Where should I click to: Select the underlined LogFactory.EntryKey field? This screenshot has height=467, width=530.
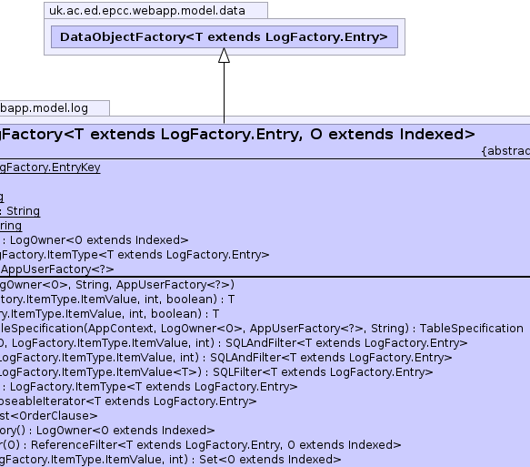coord(50,168)
